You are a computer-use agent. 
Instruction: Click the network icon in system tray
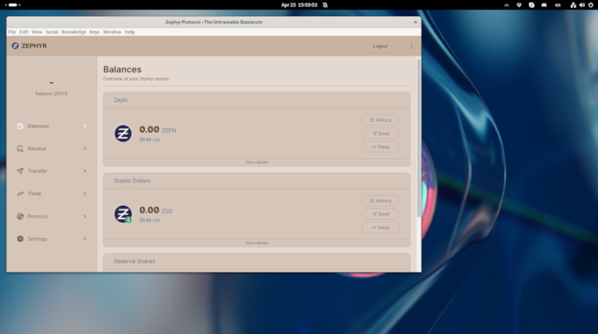573,5
